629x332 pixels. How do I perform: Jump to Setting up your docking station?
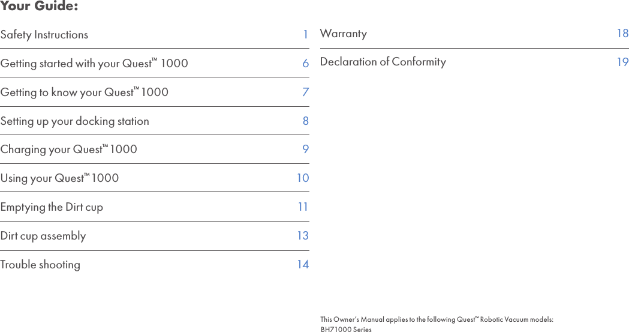[75, 121]
